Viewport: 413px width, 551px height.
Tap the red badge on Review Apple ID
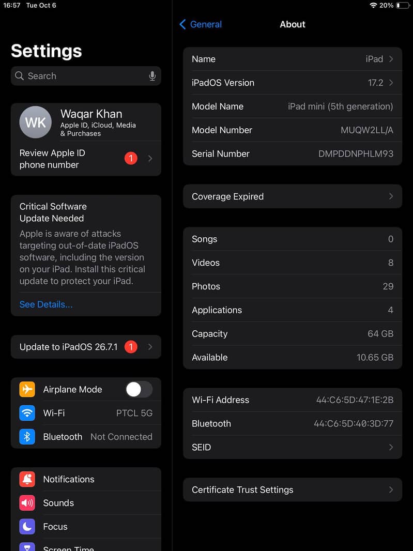pyautogui.click(x=131, y=159)
